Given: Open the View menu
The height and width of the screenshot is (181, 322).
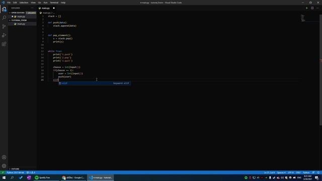Looking at the screenshot, I should coord(33,3).
